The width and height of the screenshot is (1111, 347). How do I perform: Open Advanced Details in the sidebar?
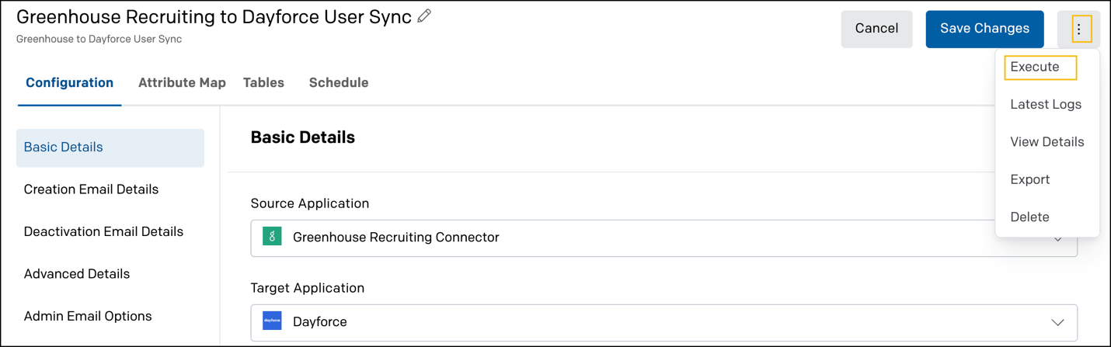coord(77,274)
